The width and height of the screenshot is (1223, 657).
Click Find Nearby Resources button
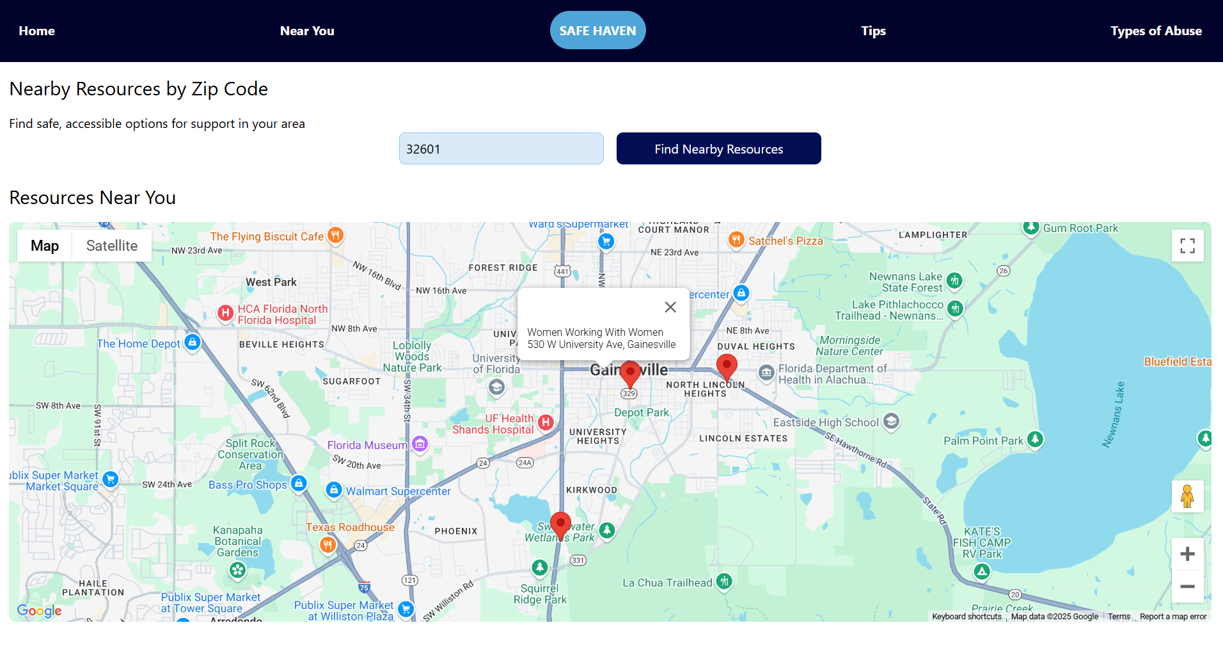coord(719,148)
